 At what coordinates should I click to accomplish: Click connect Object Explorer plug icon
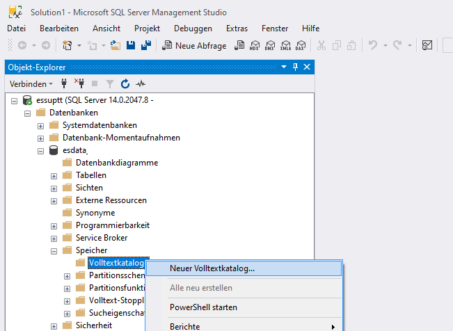64,83
